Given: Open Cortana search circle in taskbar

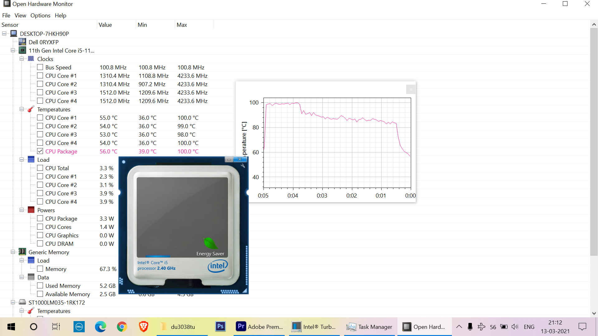Looking at the screenshot, I should (x=34, y=327).
